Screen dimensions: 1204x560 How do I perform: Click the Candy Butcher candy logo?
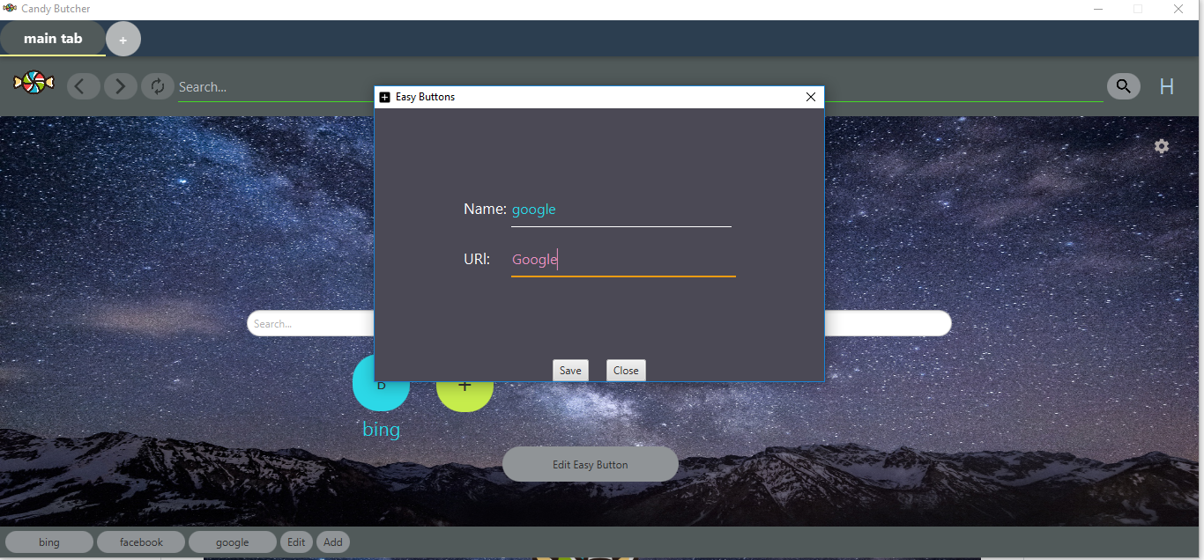33,81
